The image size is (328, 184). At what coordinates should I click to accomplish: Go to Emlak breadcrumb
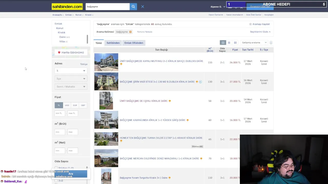pos(68,15)
